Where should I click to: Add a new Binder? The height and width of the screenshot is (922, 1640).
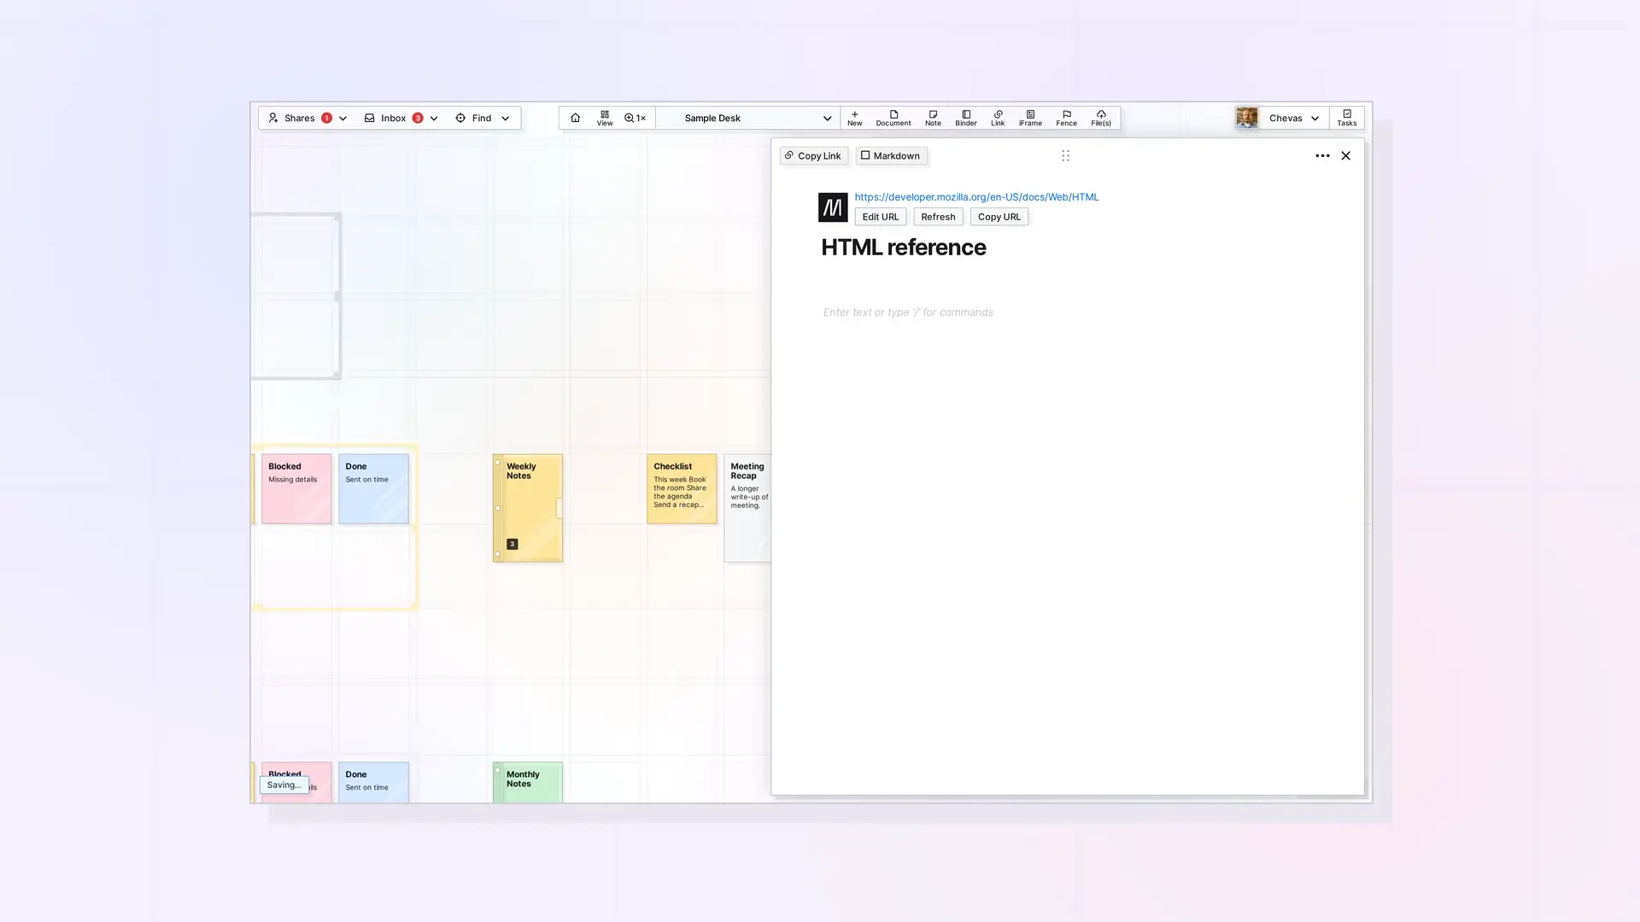pyautogui.click(x=966, y=118)
